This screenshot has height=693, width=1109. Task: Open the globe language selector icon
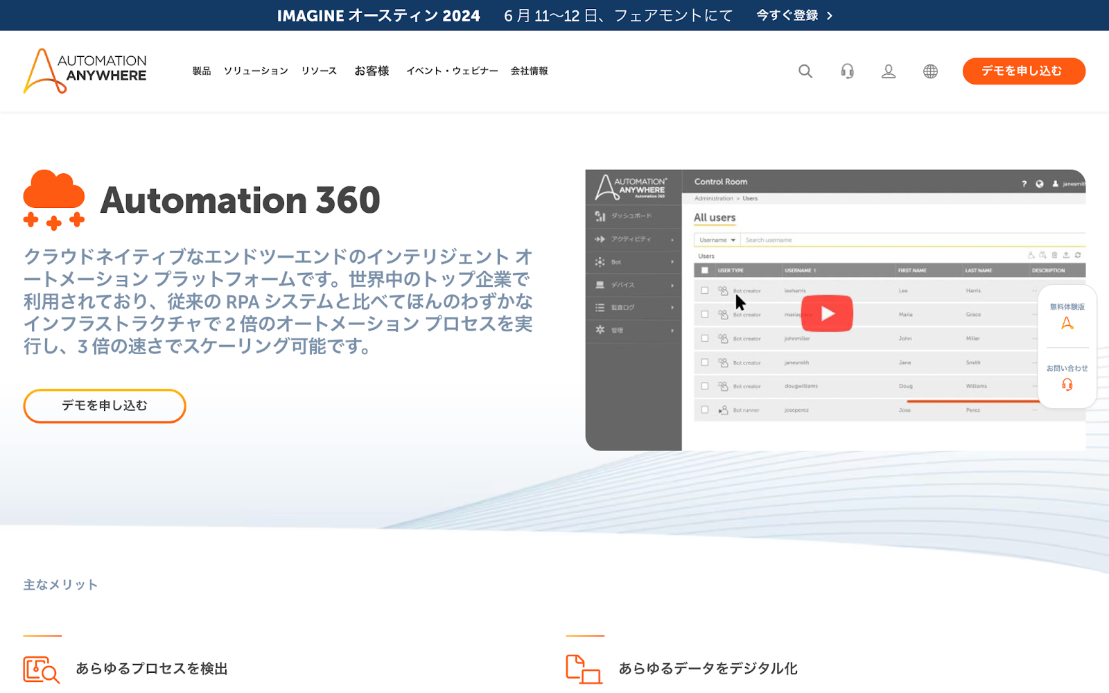[x=930, y=71]
